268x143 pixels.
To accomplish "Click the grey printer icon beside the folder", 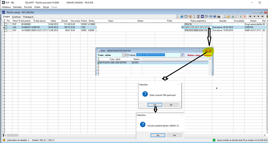I will pyautogui.click(x=232, y=16).
